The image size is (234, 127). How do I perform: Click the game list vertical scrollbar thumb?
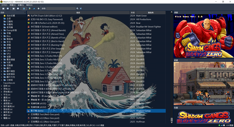click(x=172, y=120)
